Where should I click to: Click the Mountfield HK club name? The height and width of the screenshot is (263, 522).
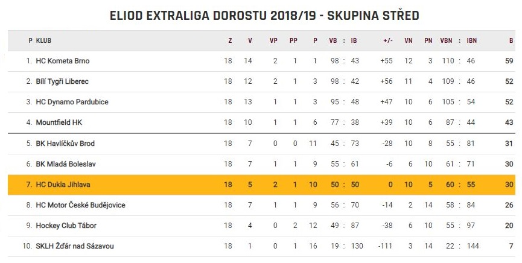(59, 122)
